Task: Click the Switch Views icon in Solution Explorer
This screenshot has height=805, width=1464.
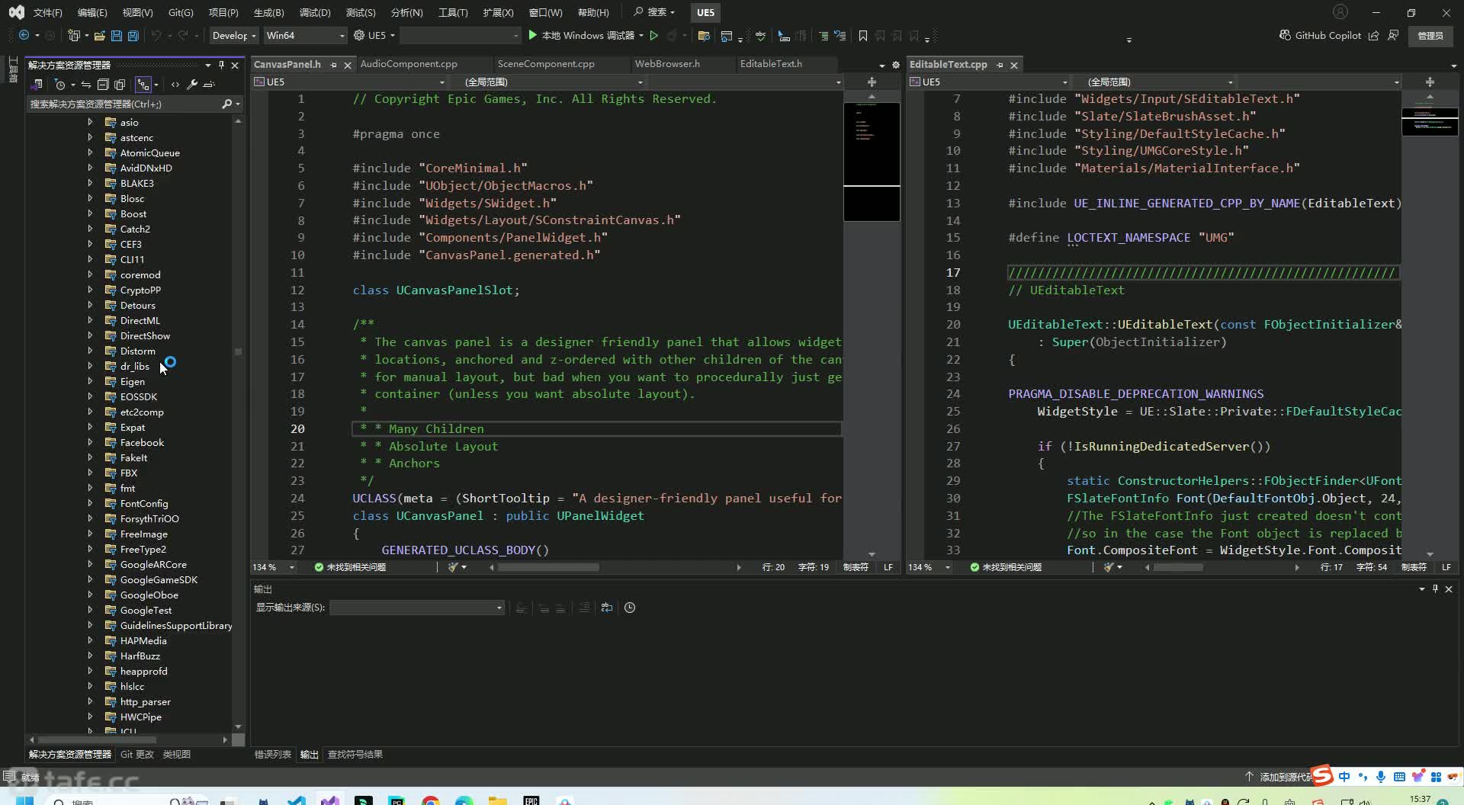Action: (37, 85)
